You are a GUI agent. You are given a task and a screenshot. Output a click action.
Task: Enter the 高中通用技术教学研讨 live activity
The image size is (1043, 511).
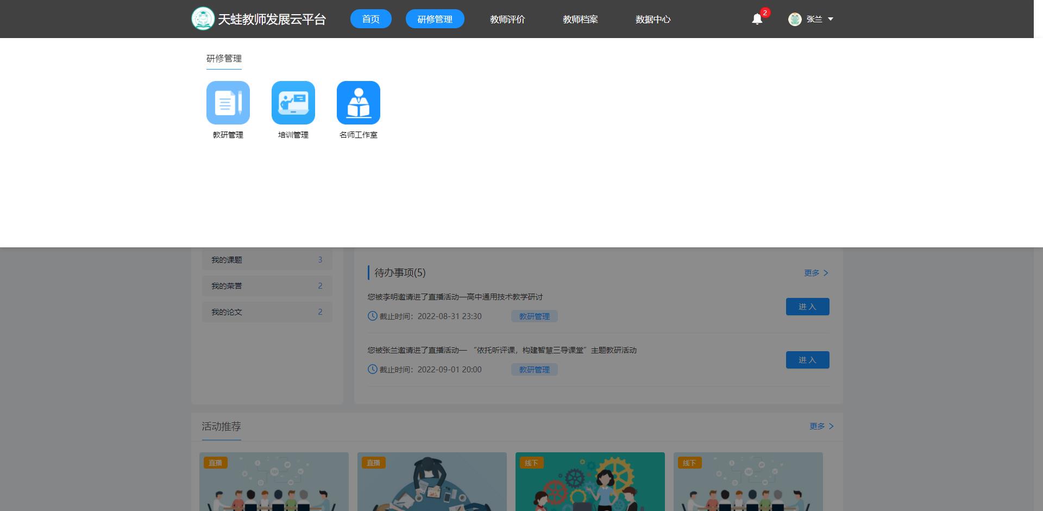808,307
